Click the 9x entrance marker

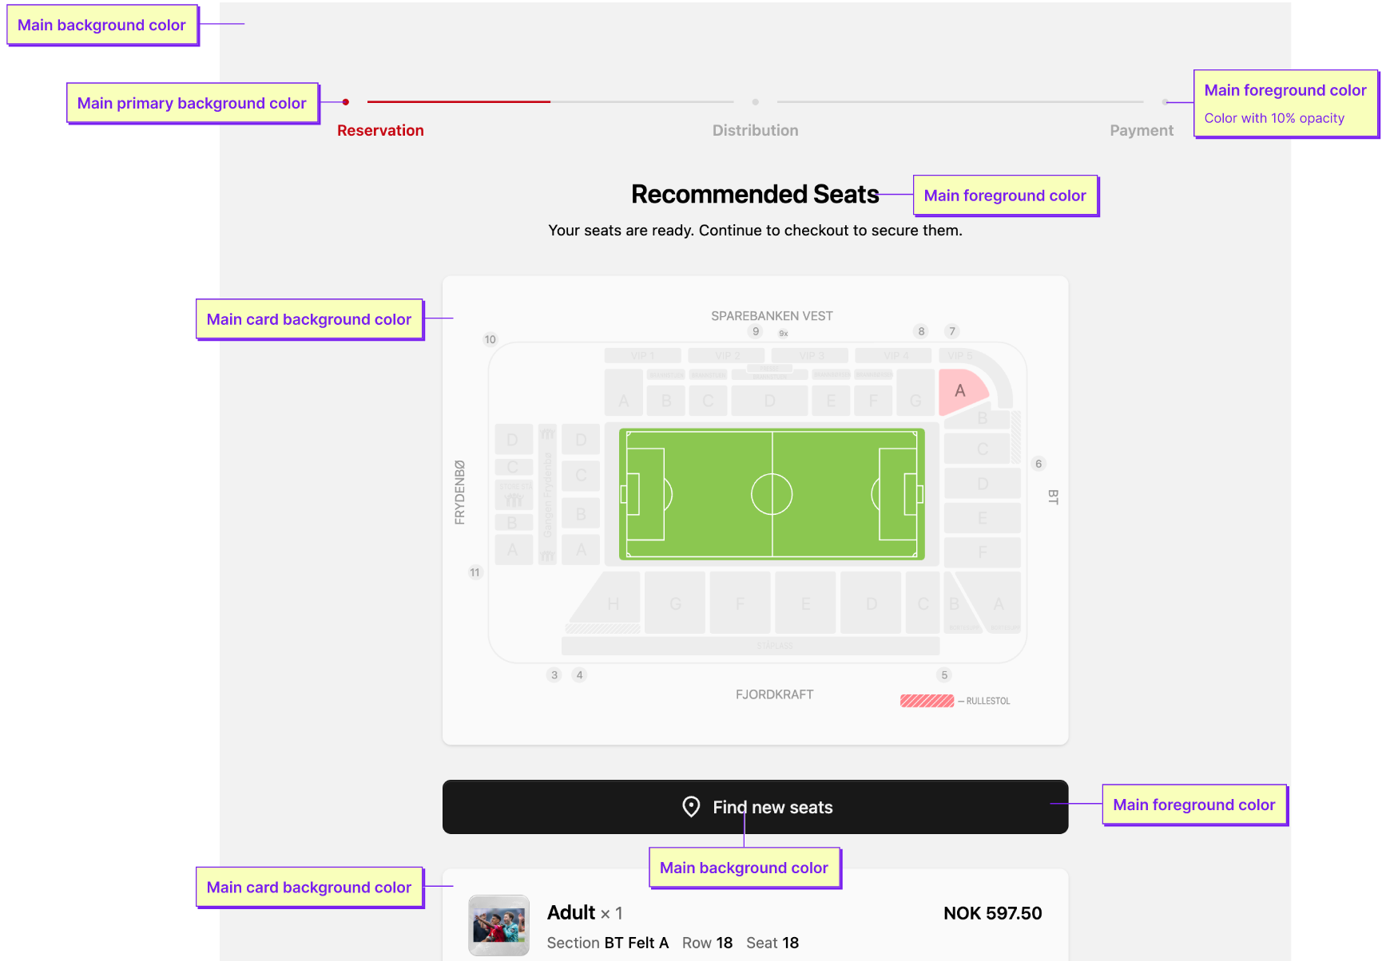pyautogui.click(x=784, y=334)
